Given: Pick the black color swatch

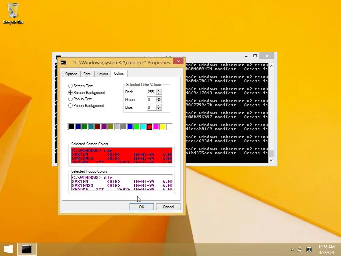Looking at the screenshot, I should (72, 127).
